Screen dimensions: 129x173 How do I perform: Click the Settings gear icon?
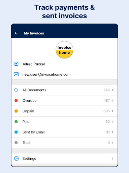(17, 158)
